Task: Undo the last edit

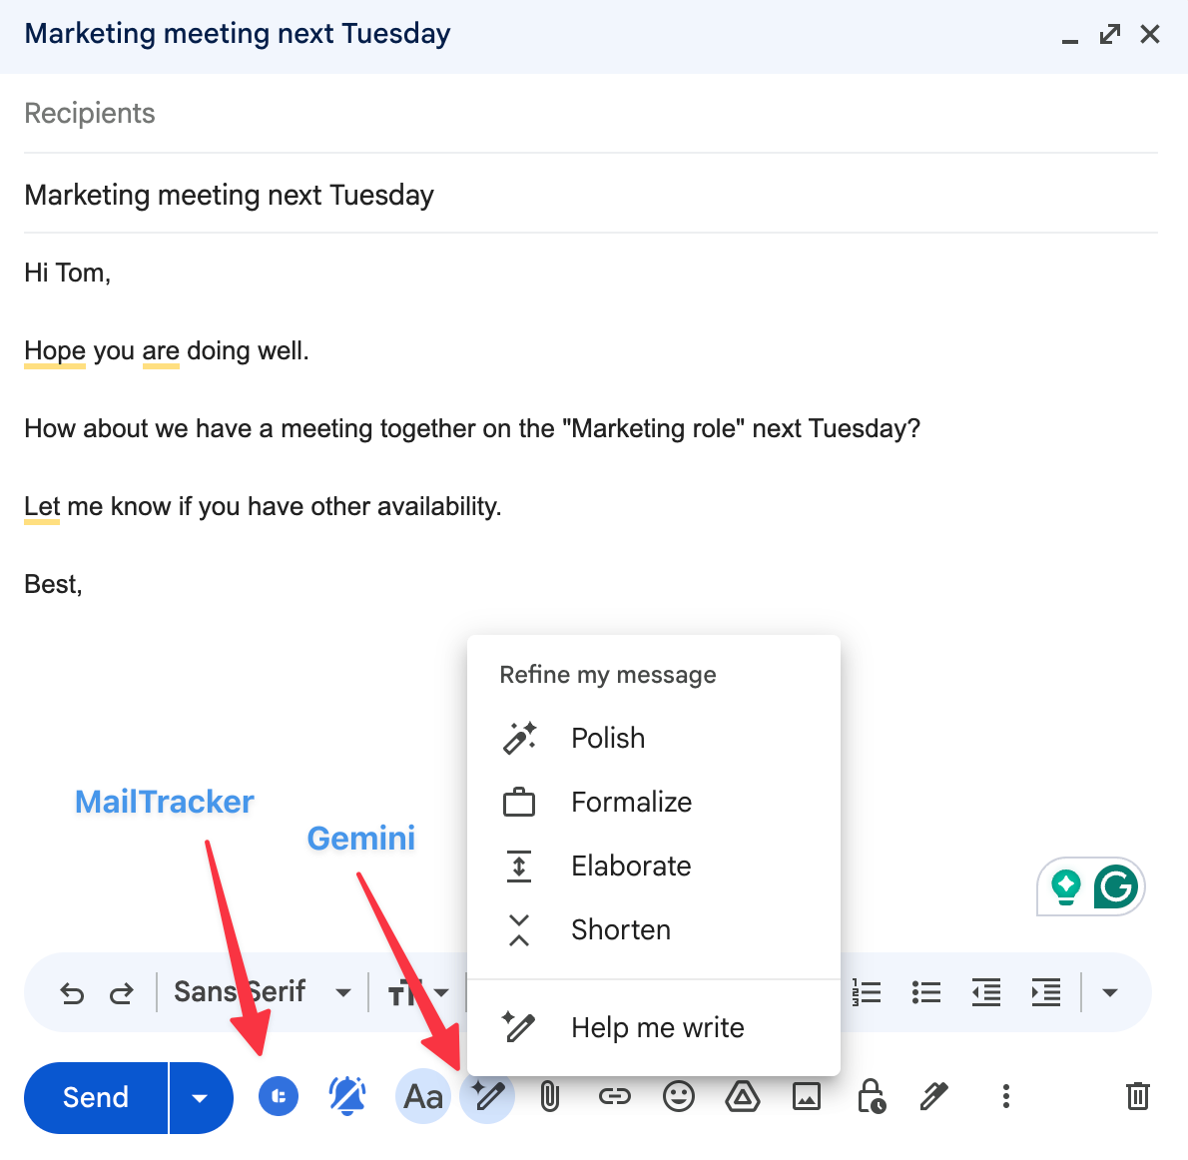Action: pyautogui.click(x=71, y=992)
